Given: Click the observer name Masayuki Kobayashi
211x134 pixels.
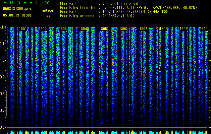Looking at the screenshot, I should [120, 4].
